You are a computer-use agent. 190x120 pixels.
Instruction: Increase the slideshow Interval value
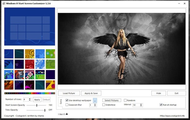click(x=141, y=104)
